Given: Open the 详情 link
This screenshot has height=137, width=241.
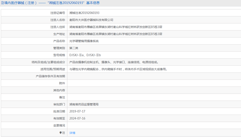Looking at the screenshot, I should (x=72, y=133).
